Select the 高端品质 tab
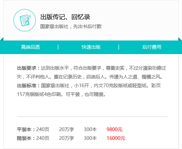 pyautogui.click(x=30, y=47)
